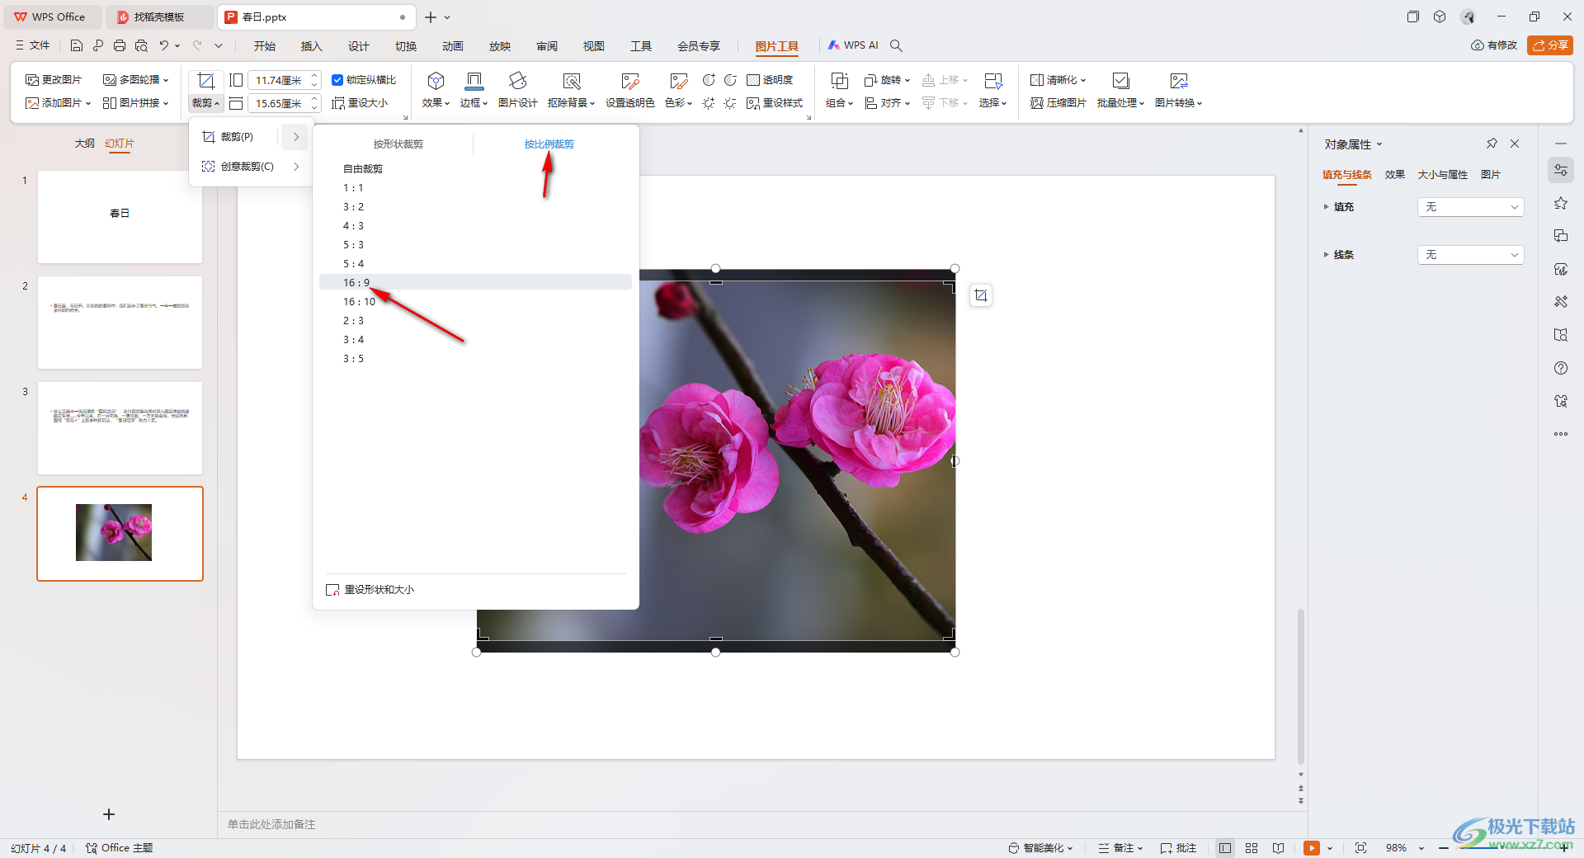This screenshot has width=1584, height=858.
Task: Click the Border (边框) icon
Action: click(x=474, y=80)
